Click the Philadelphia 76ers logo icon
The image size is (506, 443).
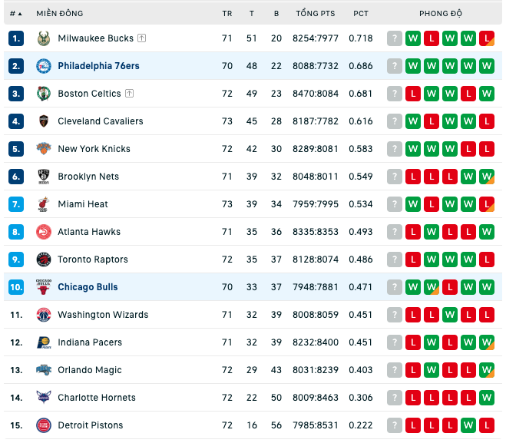tap(44, 66)
